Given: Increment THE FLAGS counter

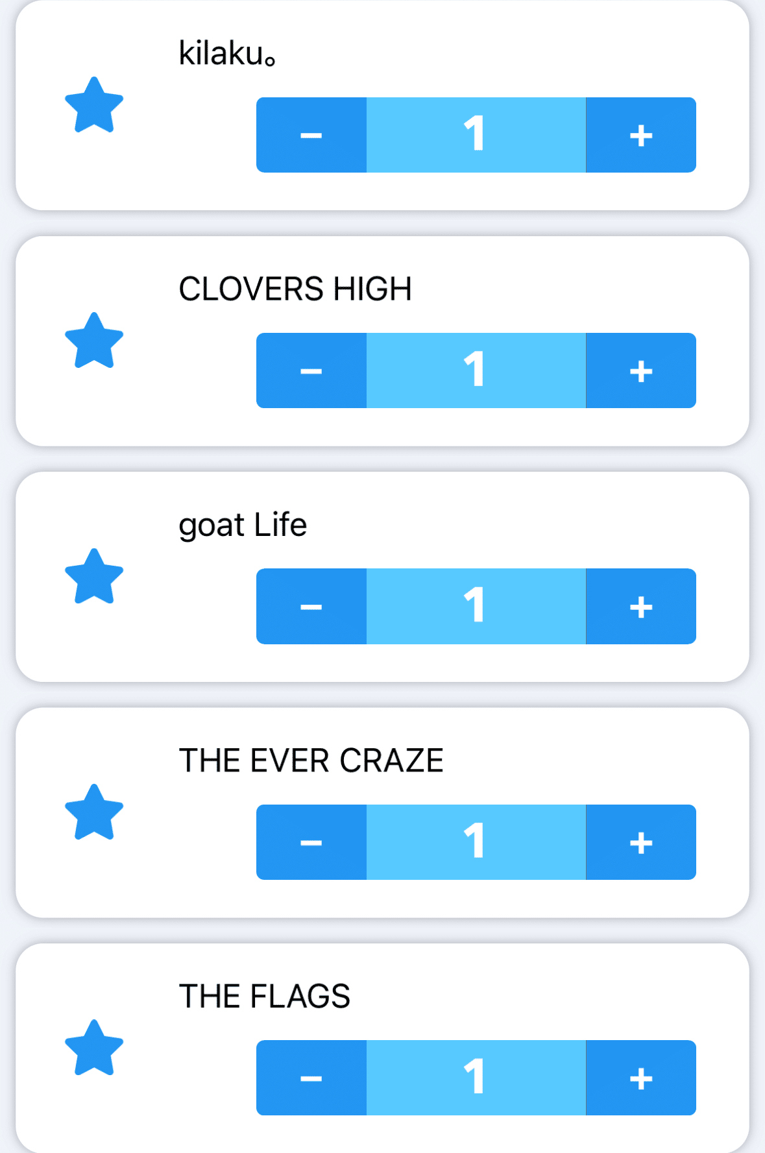Looking at the screenshot, I should (640, 1078).
